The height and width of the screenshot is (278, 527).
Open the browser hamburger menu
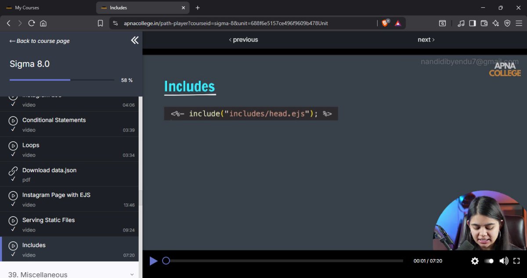(x=519, y=23)
